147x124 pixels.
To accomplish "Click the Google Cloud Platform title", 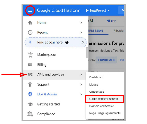I will [59, 10].
